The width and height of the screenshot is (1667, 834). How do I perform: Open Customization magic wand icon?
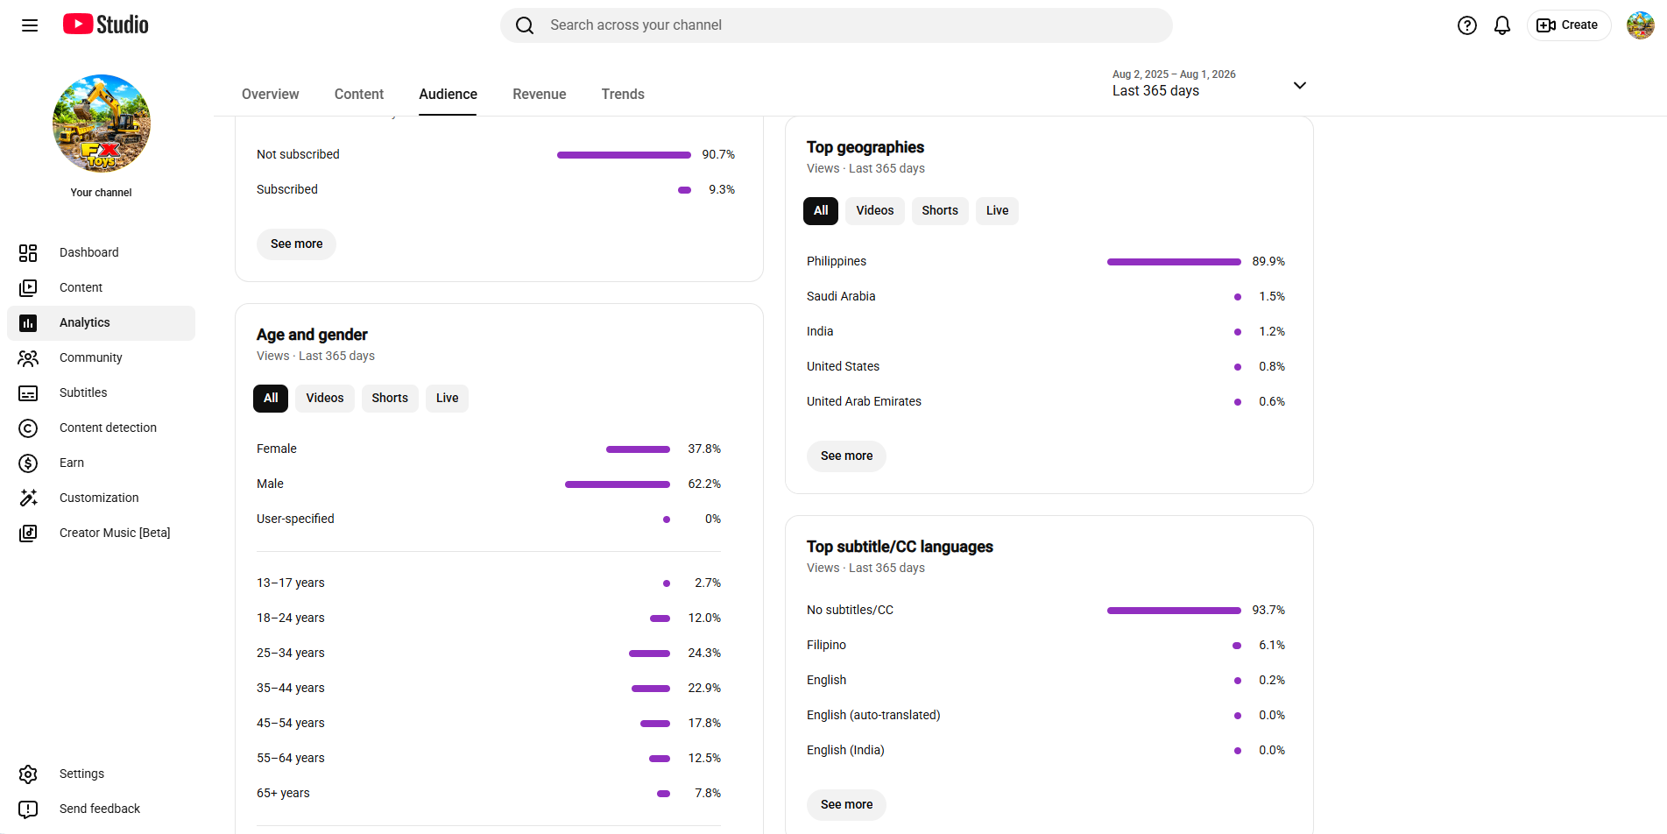(28, 498)
